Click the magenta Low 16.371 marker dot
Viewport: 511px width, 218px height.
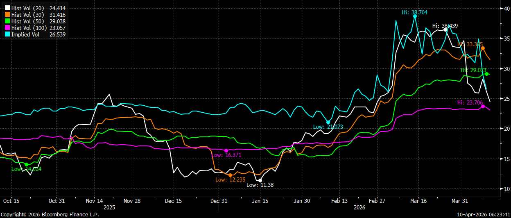(226, 150)
